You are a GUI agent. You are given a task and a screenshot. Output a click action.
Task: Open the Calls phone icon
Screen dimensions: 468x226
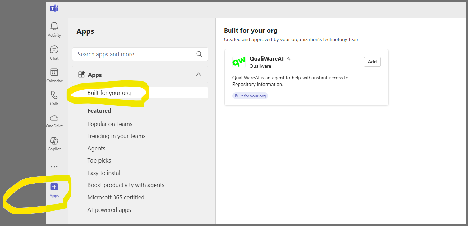[x=54, y=95]
